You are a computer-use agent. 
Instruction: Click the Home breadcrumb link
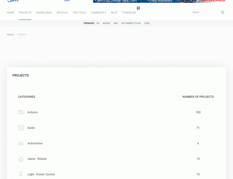[x=10, y=35]
